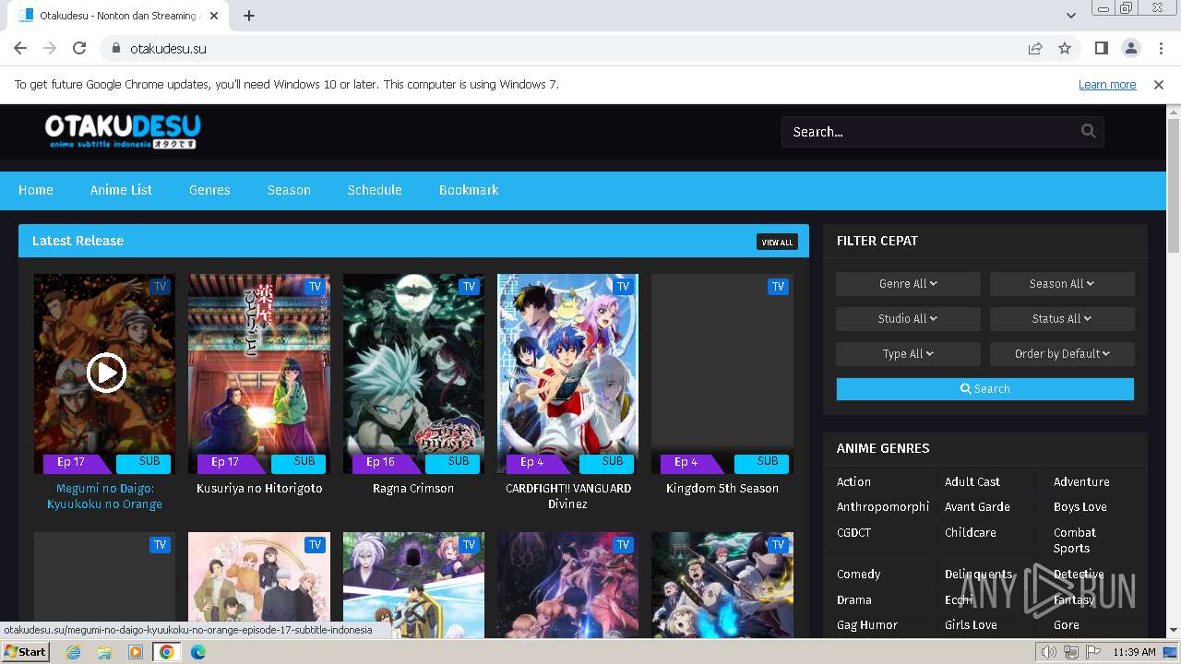Click the blue filter Search button

pyautogui.click(x=985, y=389)
